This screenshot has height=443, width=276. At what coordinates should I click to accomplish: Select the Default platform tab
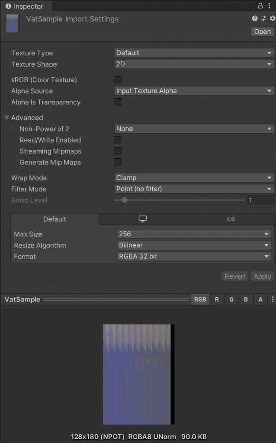55,219
